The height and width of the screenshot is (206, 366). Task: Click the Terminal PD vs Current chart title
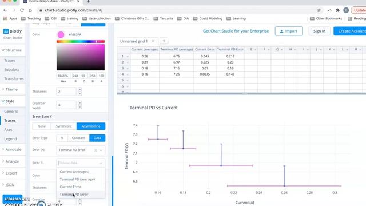[x=154, y=108]
